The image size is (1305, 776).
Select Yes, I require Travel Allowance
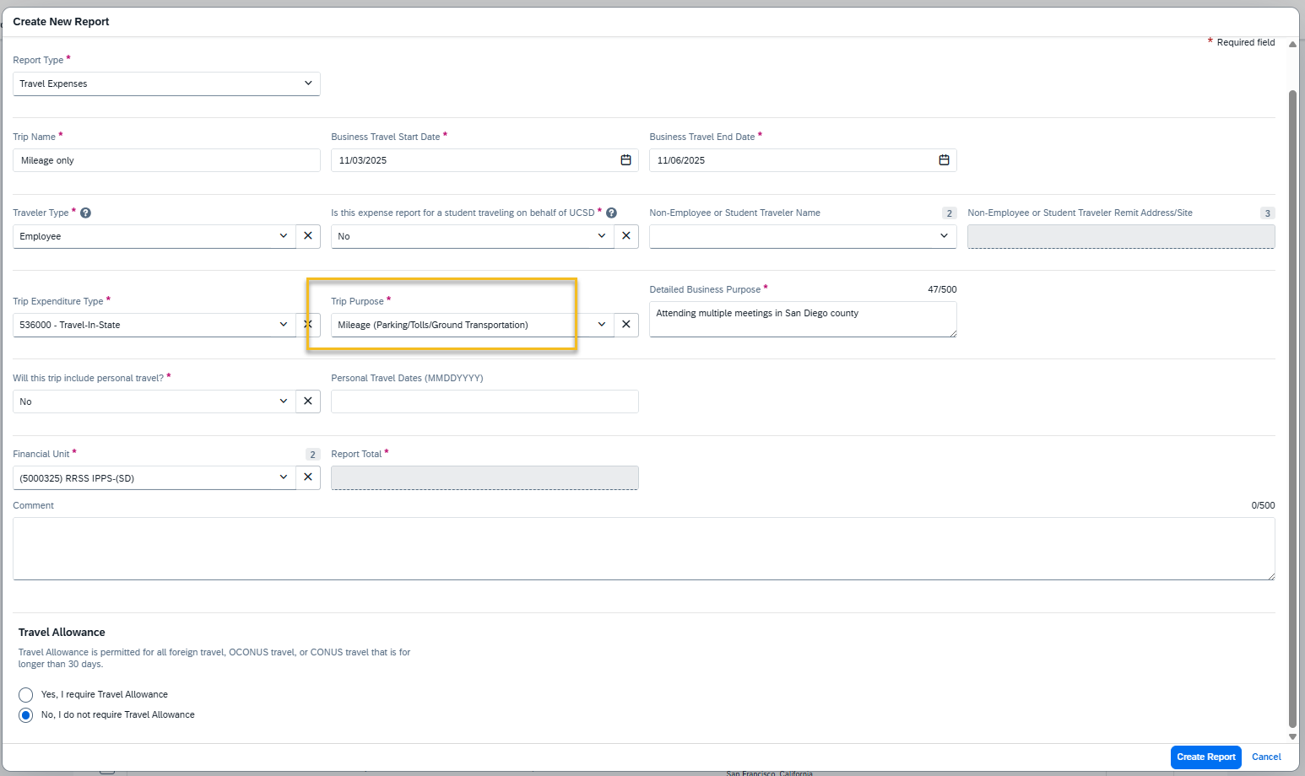coord(26,695)
